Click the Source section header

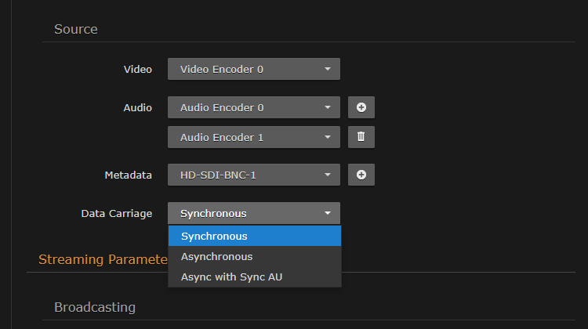tap(75, 29)
